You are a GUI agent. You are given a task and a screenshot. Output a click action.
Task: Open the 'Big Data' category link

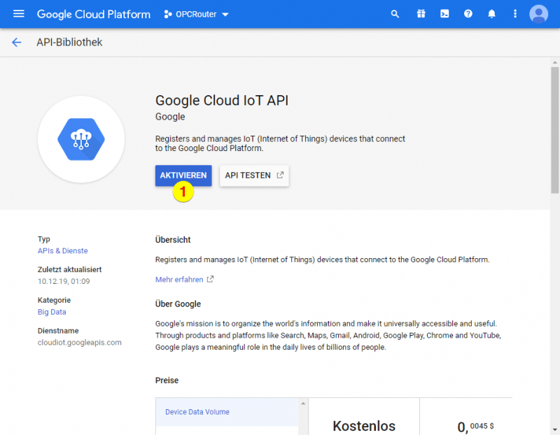click(x=51, y=312)
